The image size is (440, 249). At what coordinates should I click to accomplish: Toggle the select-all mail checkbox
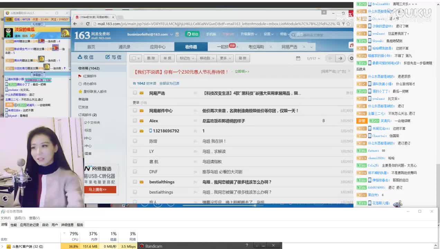pyautogui.click(x=134, y=58)
